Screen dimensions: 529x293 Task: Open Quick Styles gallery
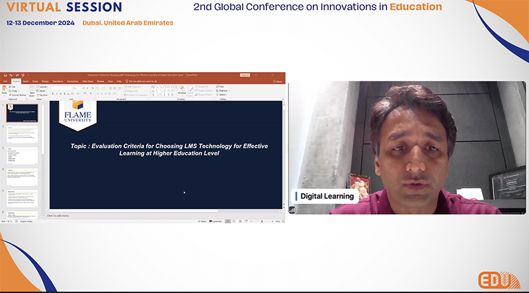[190, 90]
